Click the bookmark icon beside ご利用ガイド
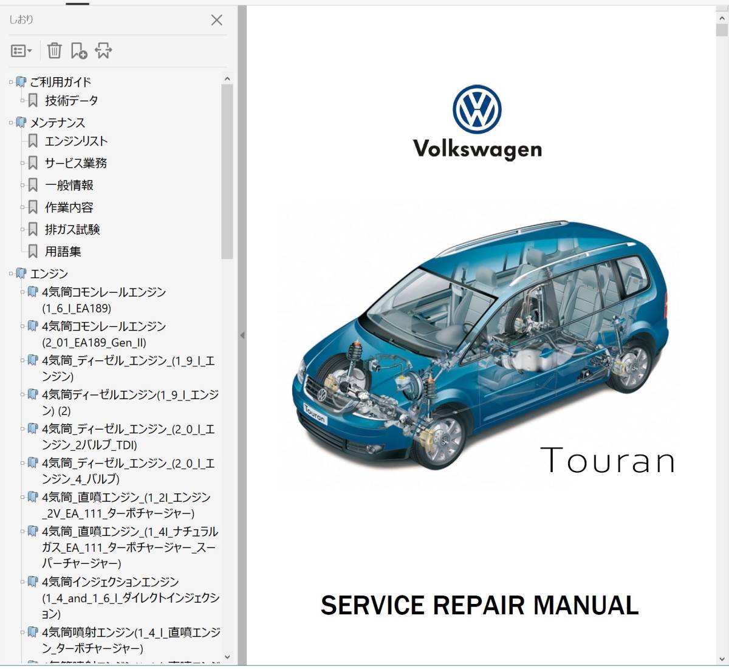Viewport: 729px width, 669px height. [21, 82]
